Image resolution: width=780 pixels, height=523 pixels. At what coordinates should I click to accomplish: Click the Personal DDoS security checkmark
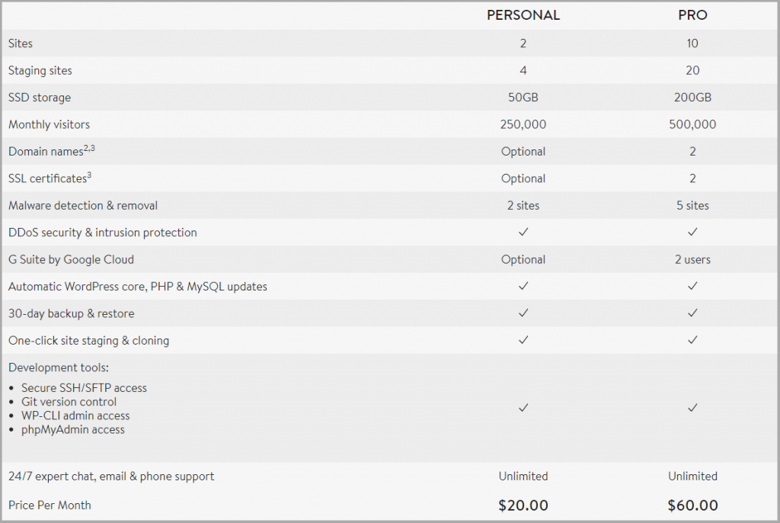pyautogui.click(x=523, y=232)
